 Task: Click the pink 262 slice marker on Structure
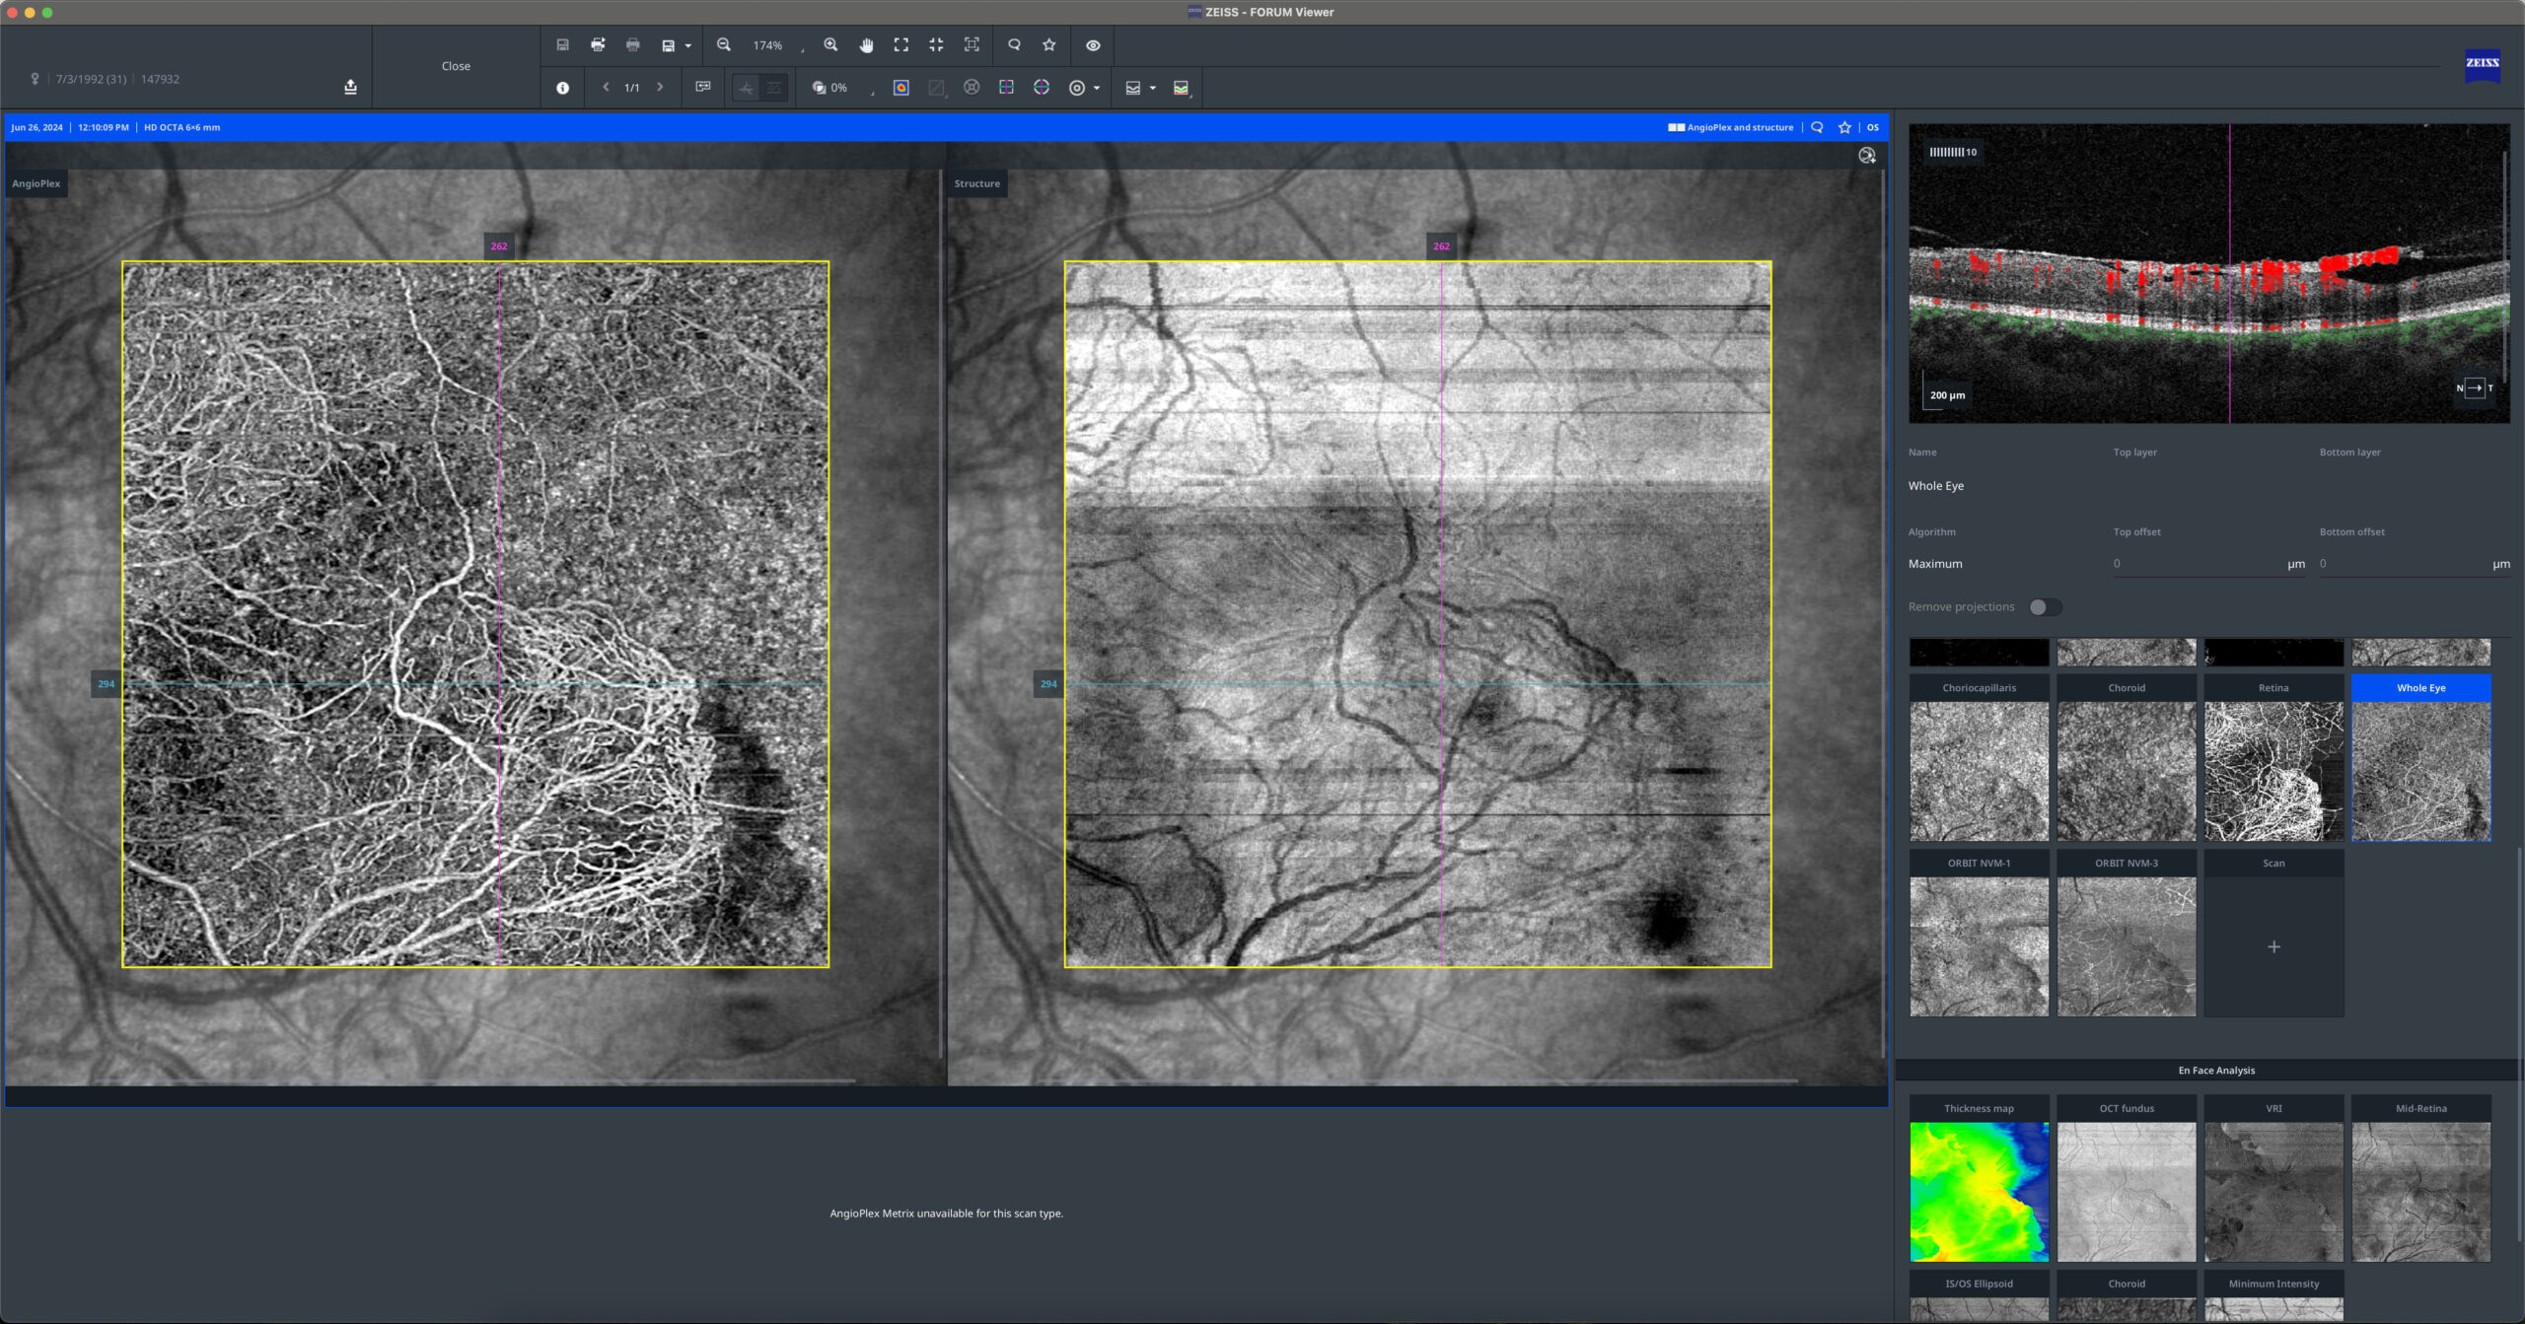click(1441, 246)
